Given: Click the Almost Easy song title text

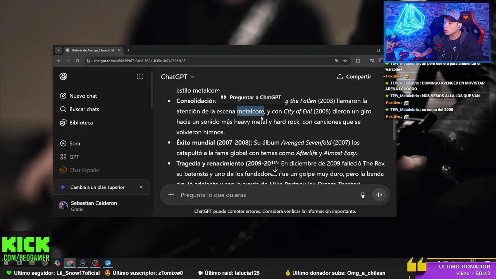Looking at the screenshot, I should 340,153.
